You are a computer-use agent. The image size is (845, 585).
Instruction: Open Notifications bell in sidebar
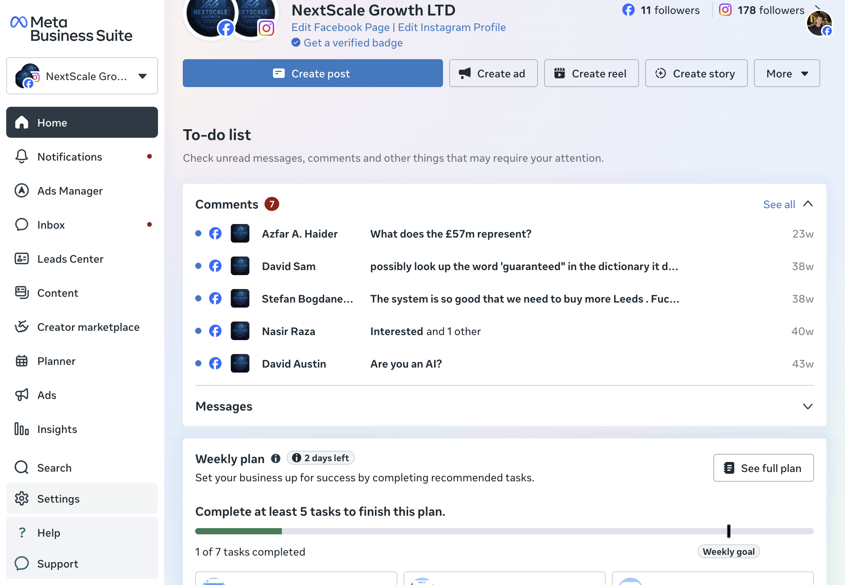22,157
